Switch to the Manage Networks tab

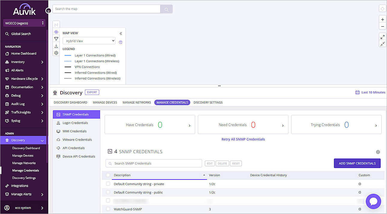pyautogui.click(x=137, y=102)
